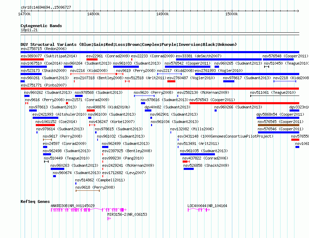
Task: Click nsv514862 (Campbell2011) label
Action: [100, 180]
